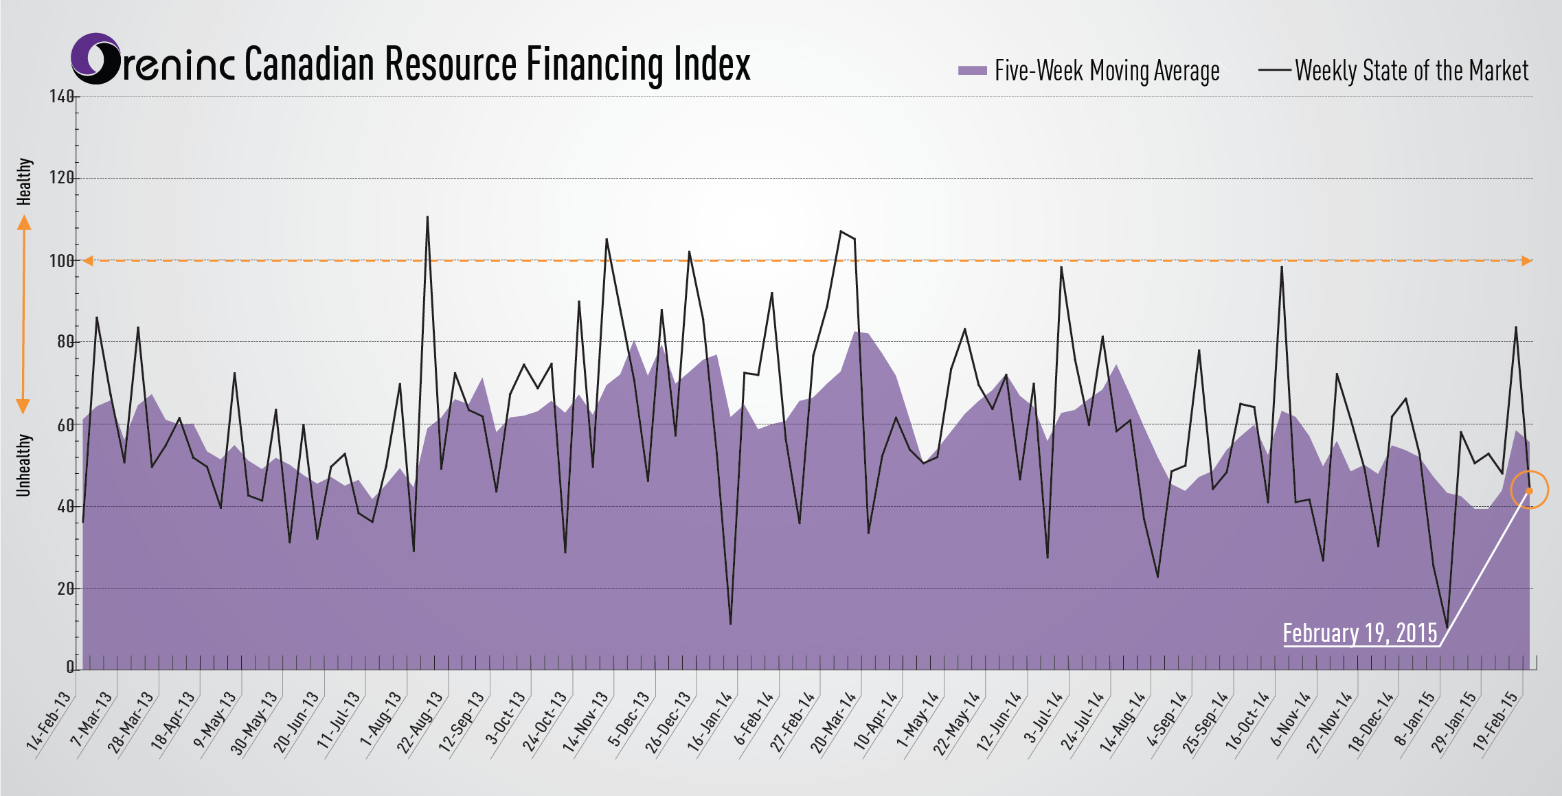Click the x-axis date 24-Oct-13
This screenshot has width=1562, height=796.
click(545, 721)
